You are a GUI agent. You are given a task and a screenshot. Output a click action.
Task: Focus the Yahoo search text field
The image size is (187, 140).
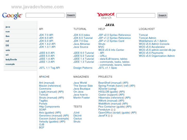136,15
